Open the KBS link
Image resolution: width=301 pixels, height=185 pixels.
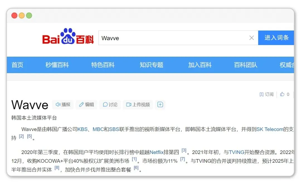82,129
